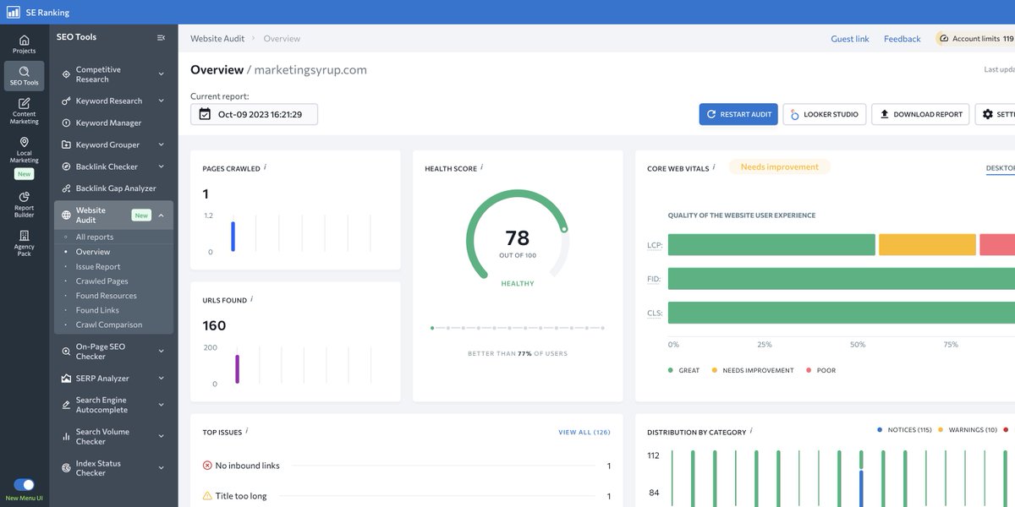
Task: Expand Keyword Research menu chevron
Action: coord(161,101)
